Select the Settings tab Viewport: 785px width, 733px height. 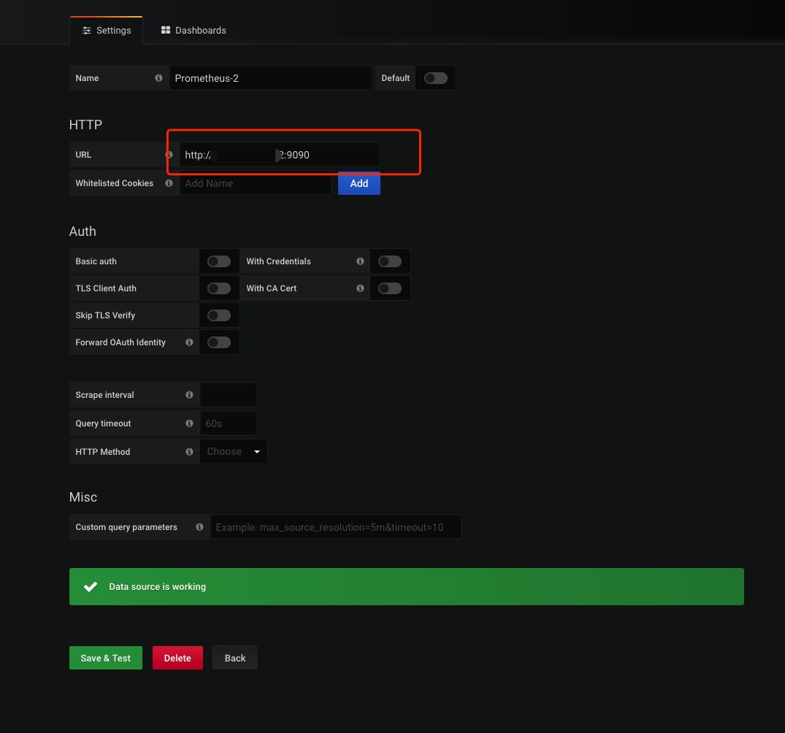(107, 31)
